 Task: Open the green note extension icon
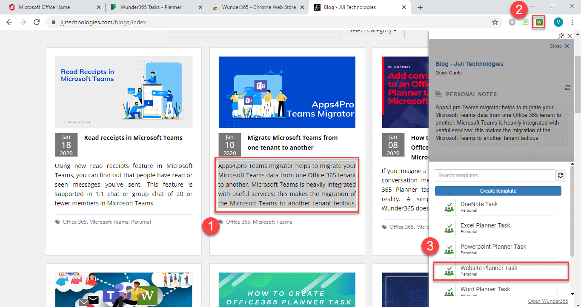(526, 22)
